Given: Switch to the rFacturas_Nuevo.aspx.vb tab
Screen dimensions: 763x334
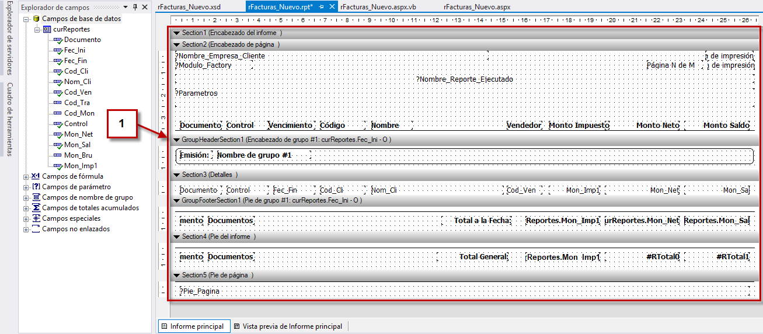Looking at the screenshot, I should [x=378, y=7].
